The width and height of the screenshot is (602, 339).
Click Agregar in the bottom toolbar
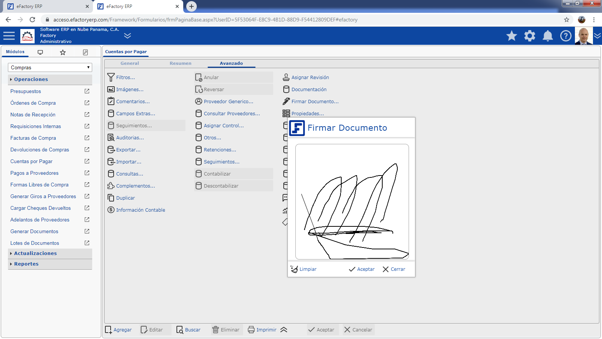[x=119, y=330]
